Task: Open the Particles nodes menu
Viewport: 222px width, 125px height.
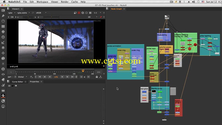Action: pyautogui.click(x=3, y=64)
